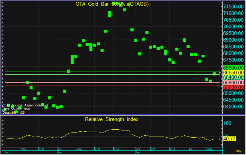Viewport: 246px width, 155px height.
Task: Select the 70000.00 price axis label
Action: tap(233, 27)
